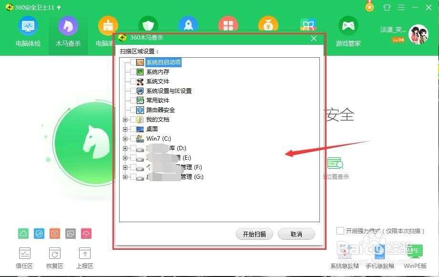
Task: Expand the (E:) drive node
Action: (125, 158)
